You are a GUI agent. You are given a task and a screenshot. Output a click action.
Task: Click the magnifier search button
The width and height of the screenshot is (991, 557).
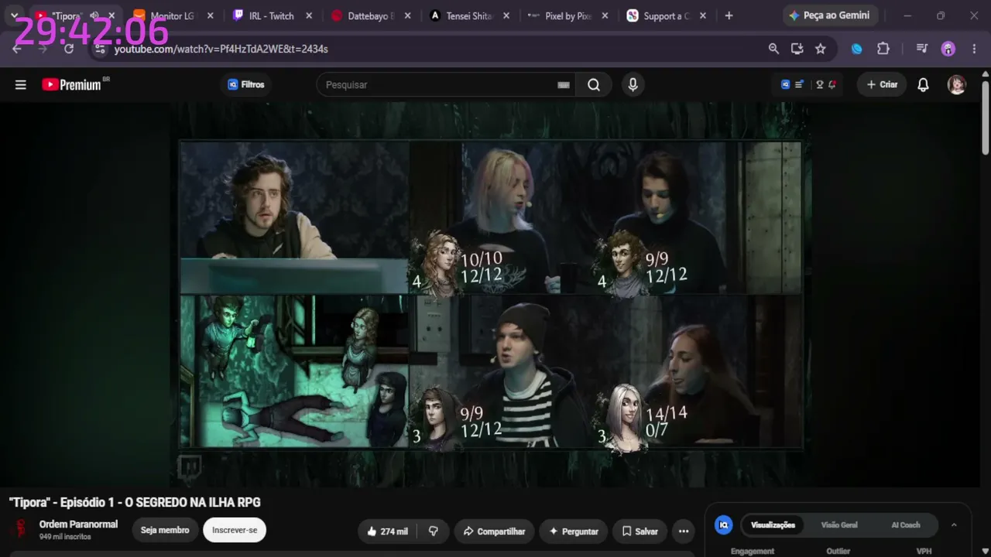tap(594, 85)
